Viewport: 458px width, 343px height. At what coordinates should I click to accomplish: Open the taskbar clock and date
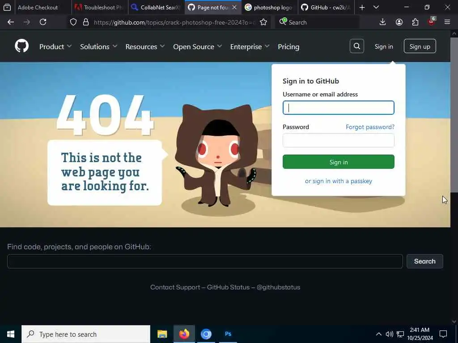(x=420, y=334)
